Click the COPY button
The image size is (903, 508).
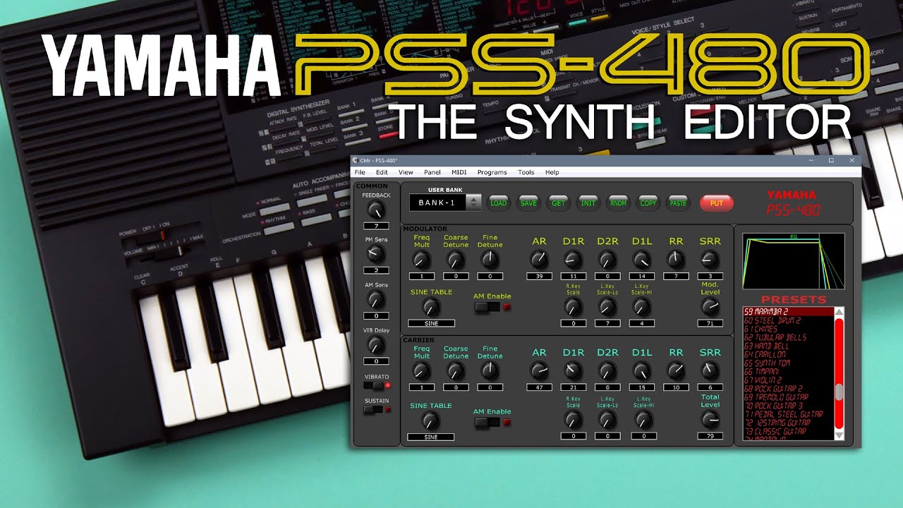pos(648,203)
